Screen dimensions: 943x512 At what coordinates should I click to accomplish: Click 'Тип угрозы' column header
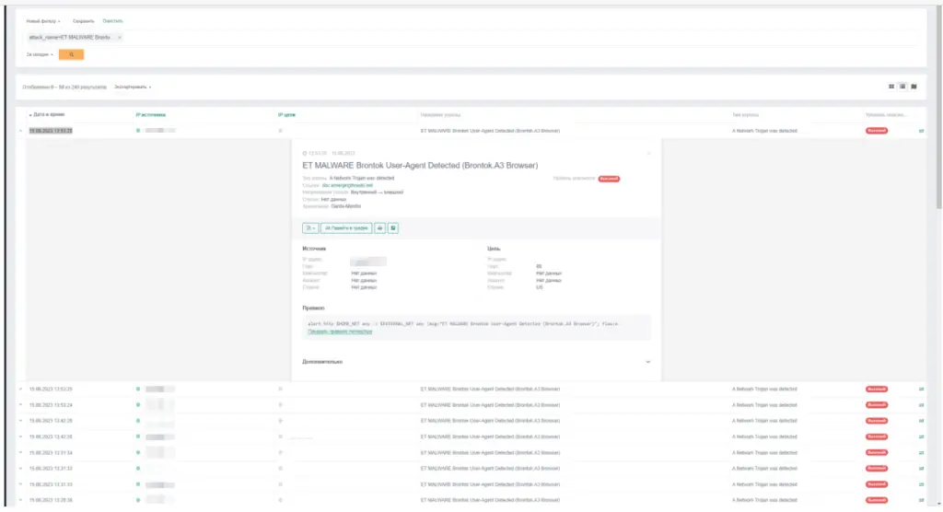(745, 114)
